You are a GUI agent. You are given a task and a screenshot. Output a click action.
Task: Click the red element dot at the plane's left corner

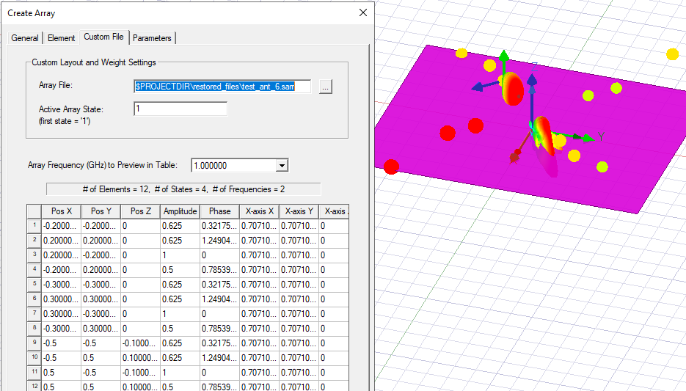(x=391, y=167)
